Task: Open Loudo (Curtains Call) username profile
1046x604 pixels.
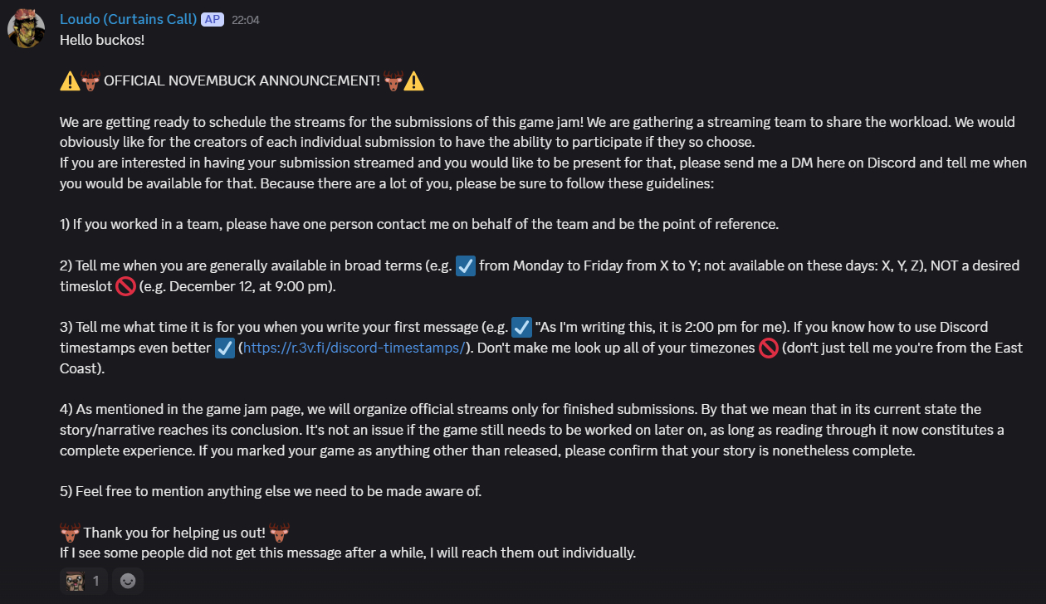Action: click(128, 19)
